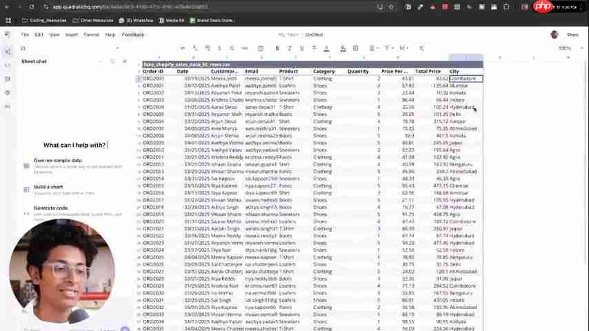The height and width of the screenshot is (331, 589).
Task: Reload the page with browser refresh icon
Action: (x=32, y=7)
